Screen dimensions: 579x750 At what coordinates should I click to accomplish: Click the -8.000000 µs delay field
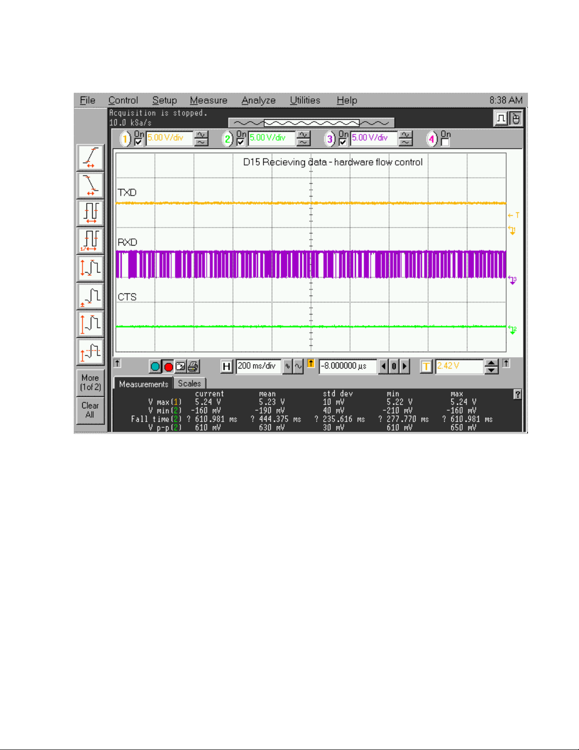click(x=348, y=366)
